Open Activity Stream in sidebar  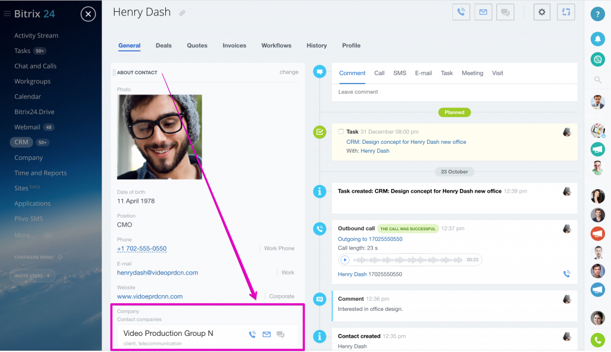click(36, 35)
